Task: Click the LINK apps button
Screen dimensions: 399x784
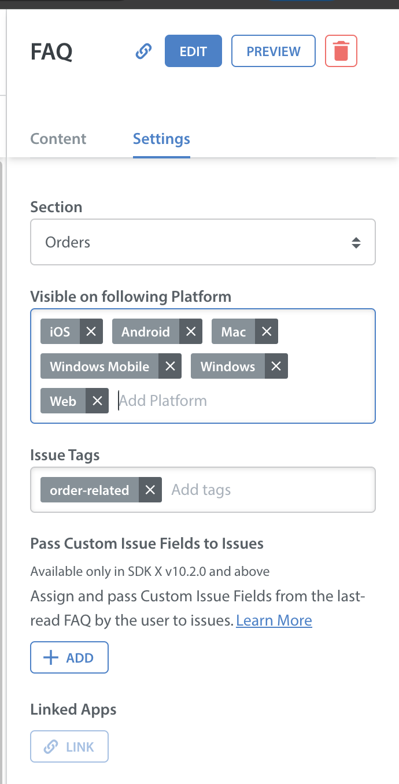Action: pyautogui.click(x=69, y=747)
